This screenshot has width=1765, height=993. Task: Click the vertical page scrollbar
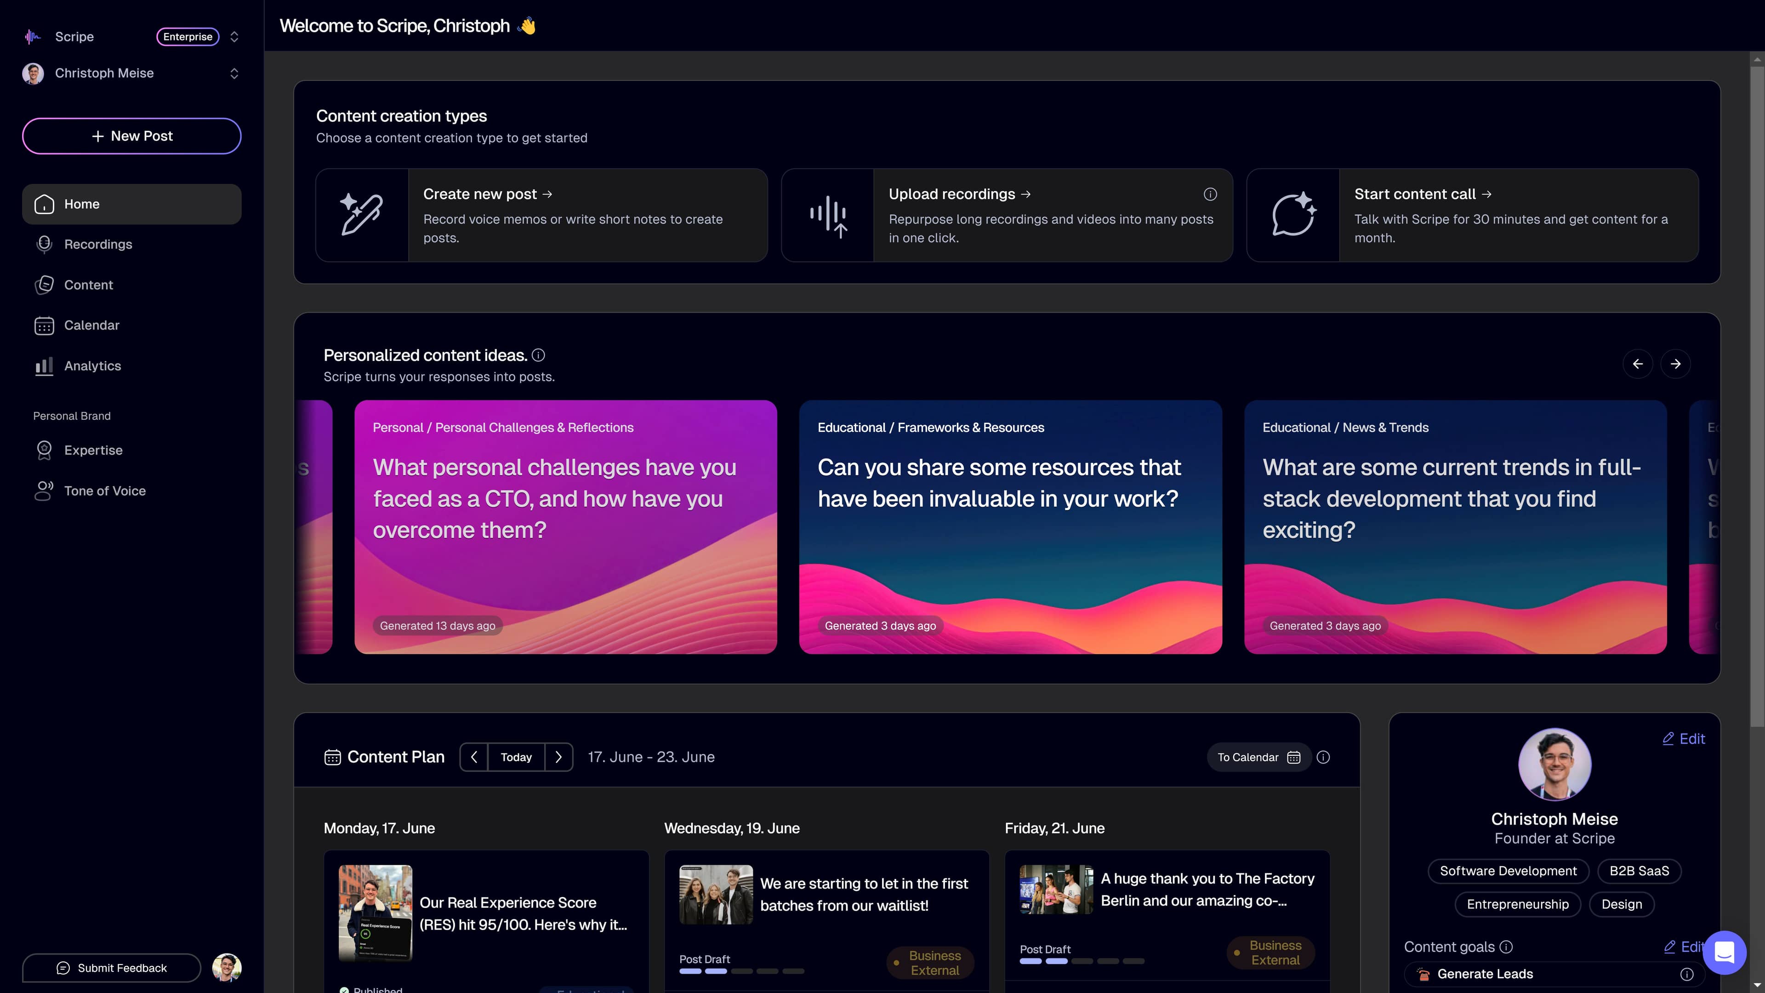tap(1757, 398)
